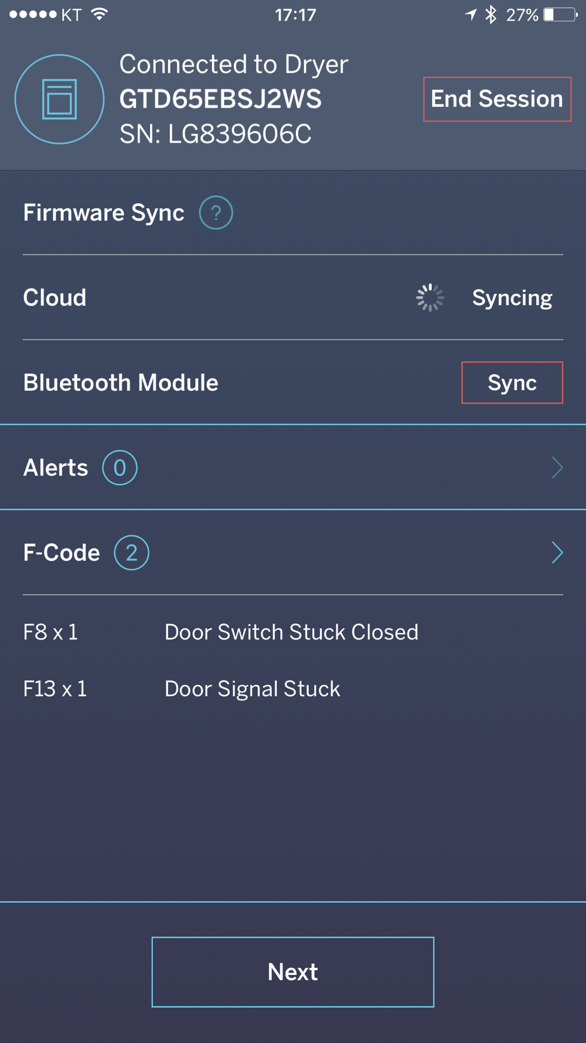Tap the battery indicator icon

point(561,15)
